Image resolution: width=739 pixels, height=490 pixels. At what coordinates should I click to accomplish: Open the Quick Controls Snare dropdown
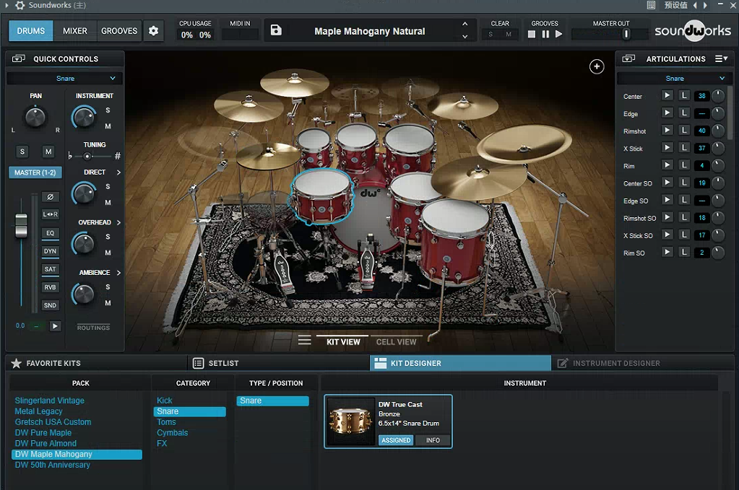click(x=65, y=78)
